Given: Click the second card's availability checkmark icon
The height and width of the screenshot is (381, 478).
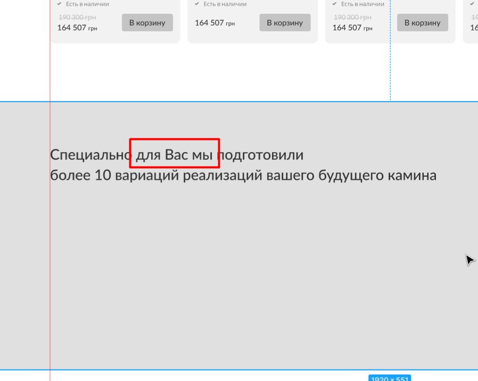Looking at the screenshot, I should coord(197,4).
